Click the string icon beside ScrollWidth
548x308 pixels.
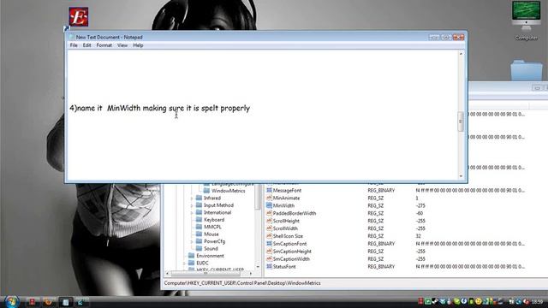[x=269, y=228]
